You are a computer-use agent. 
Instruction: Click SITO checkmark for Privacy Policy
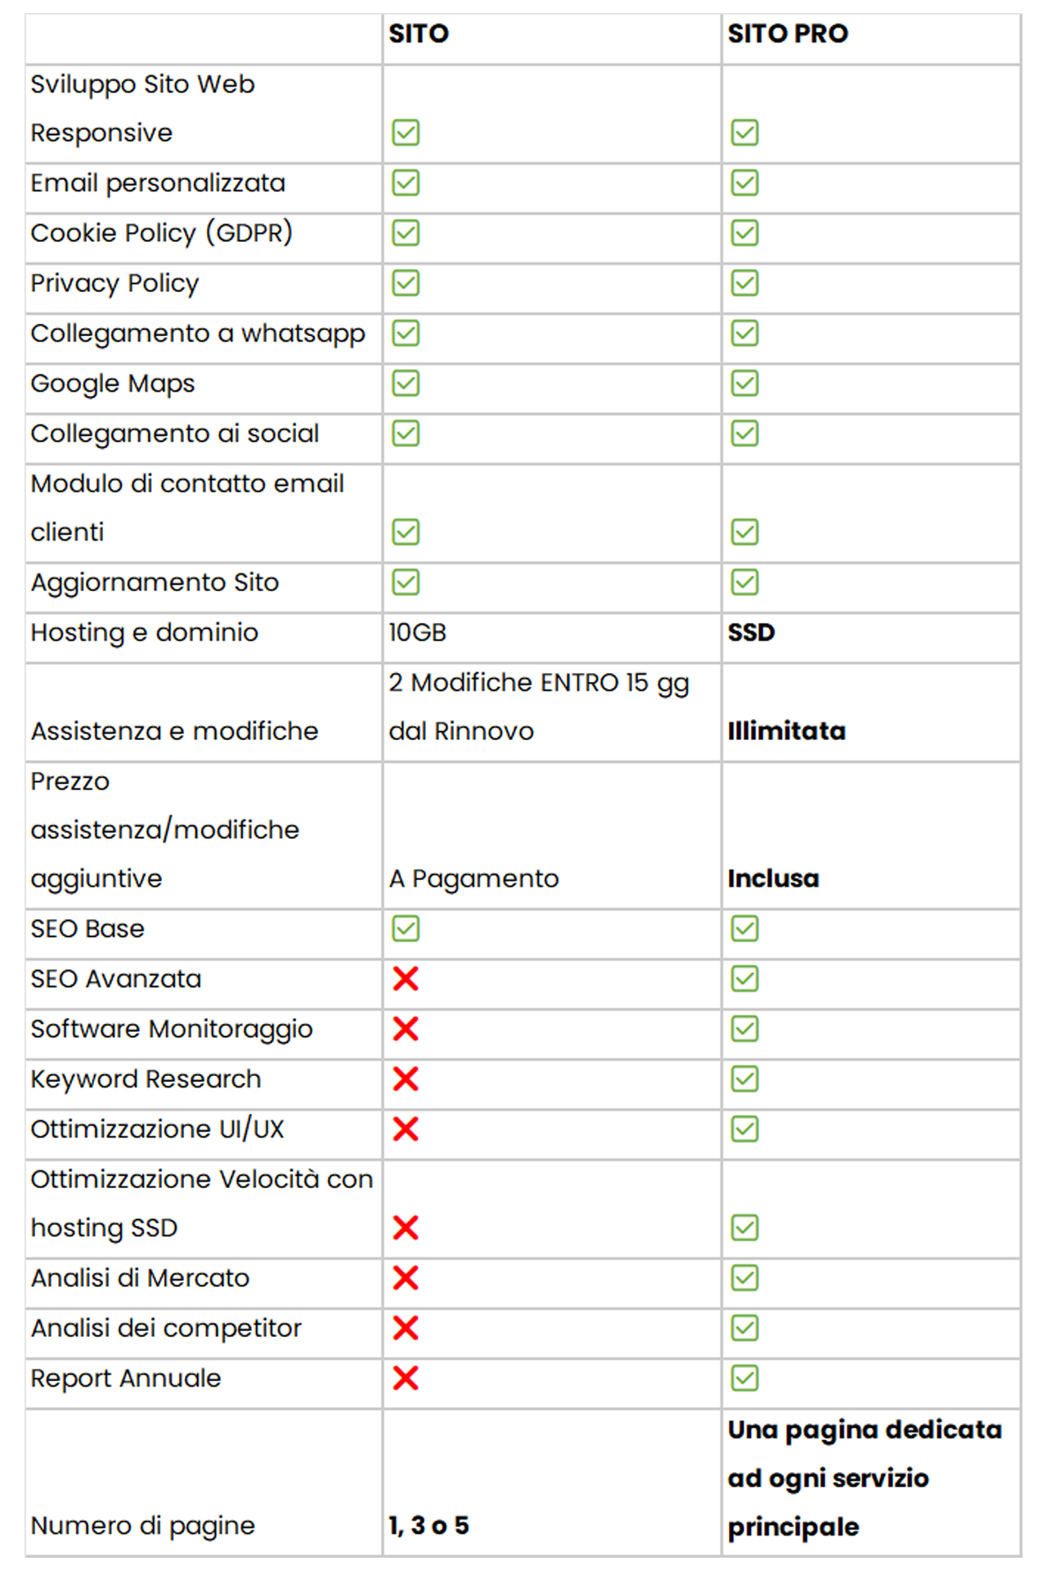[x=406, y=283]
